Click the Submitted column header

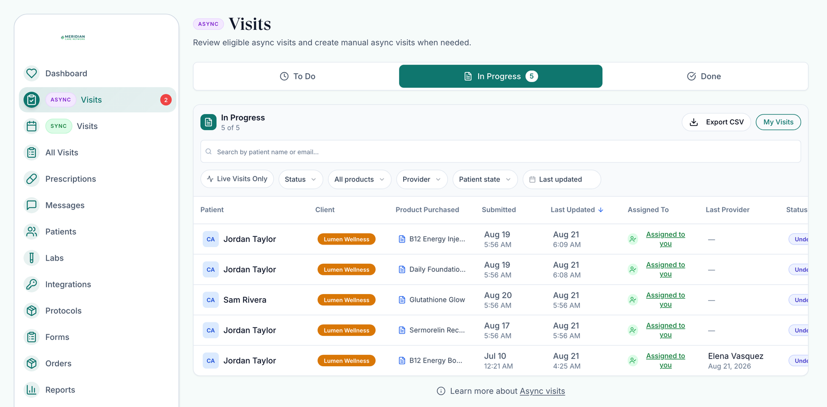(x=499, y=210)
